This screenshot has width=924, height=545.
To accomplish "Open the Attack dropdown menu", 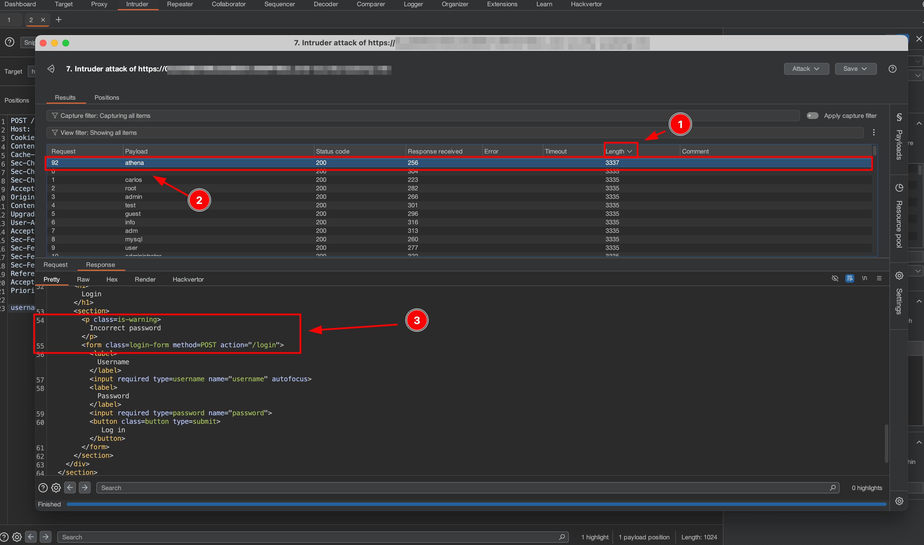I will pos(806,69).
